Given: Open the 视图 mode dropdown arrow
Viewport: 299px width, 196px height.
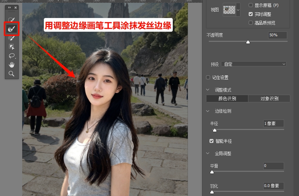Looking at the screenshot, I should pos(238,10).
